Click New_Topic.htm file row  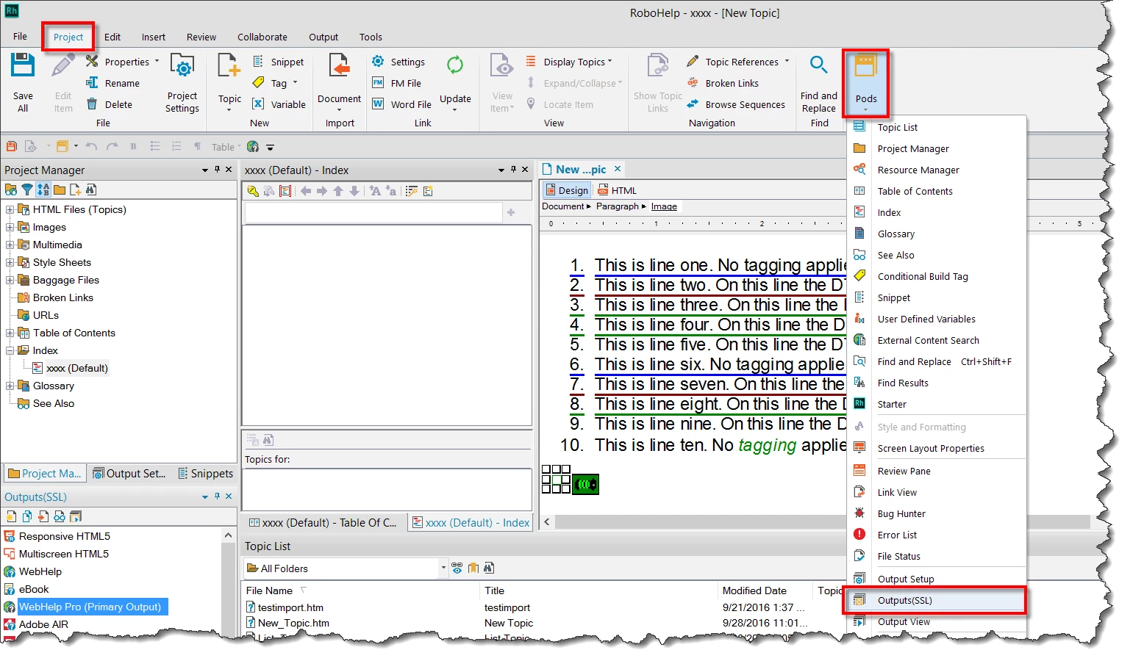click(293, 623)
